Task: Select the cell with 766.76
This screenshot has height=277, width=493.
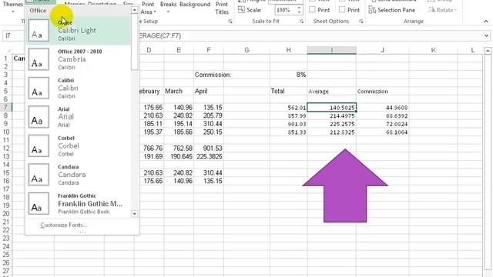Action: 149,148
